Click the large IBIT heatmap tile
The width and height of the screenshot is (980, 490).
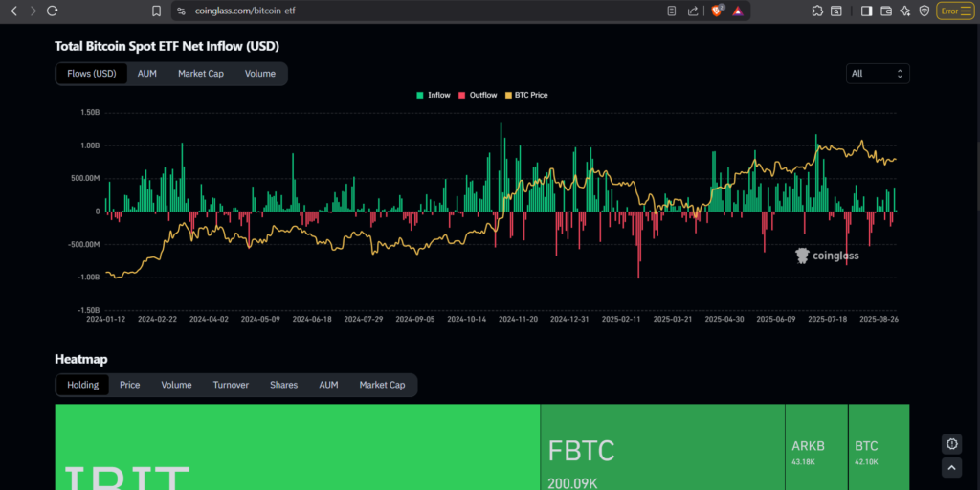(298, 447)
